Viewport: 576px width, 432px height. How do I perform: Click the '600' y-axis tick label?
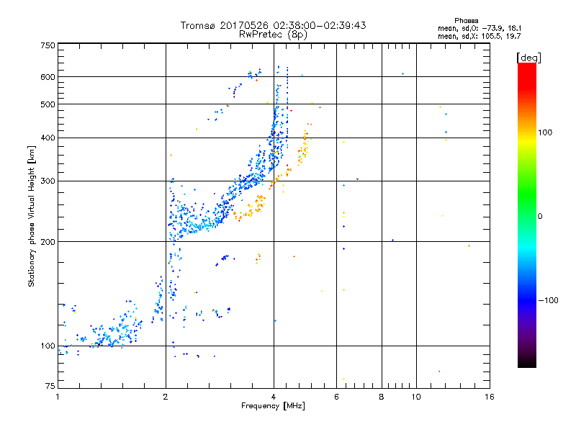coord(48,77)
